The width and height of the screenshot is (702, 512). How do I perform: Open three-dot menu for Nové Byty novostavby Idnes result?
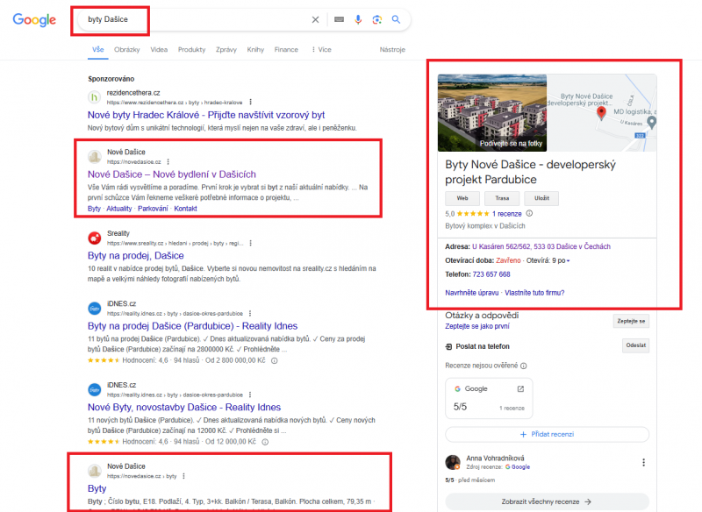250,395
